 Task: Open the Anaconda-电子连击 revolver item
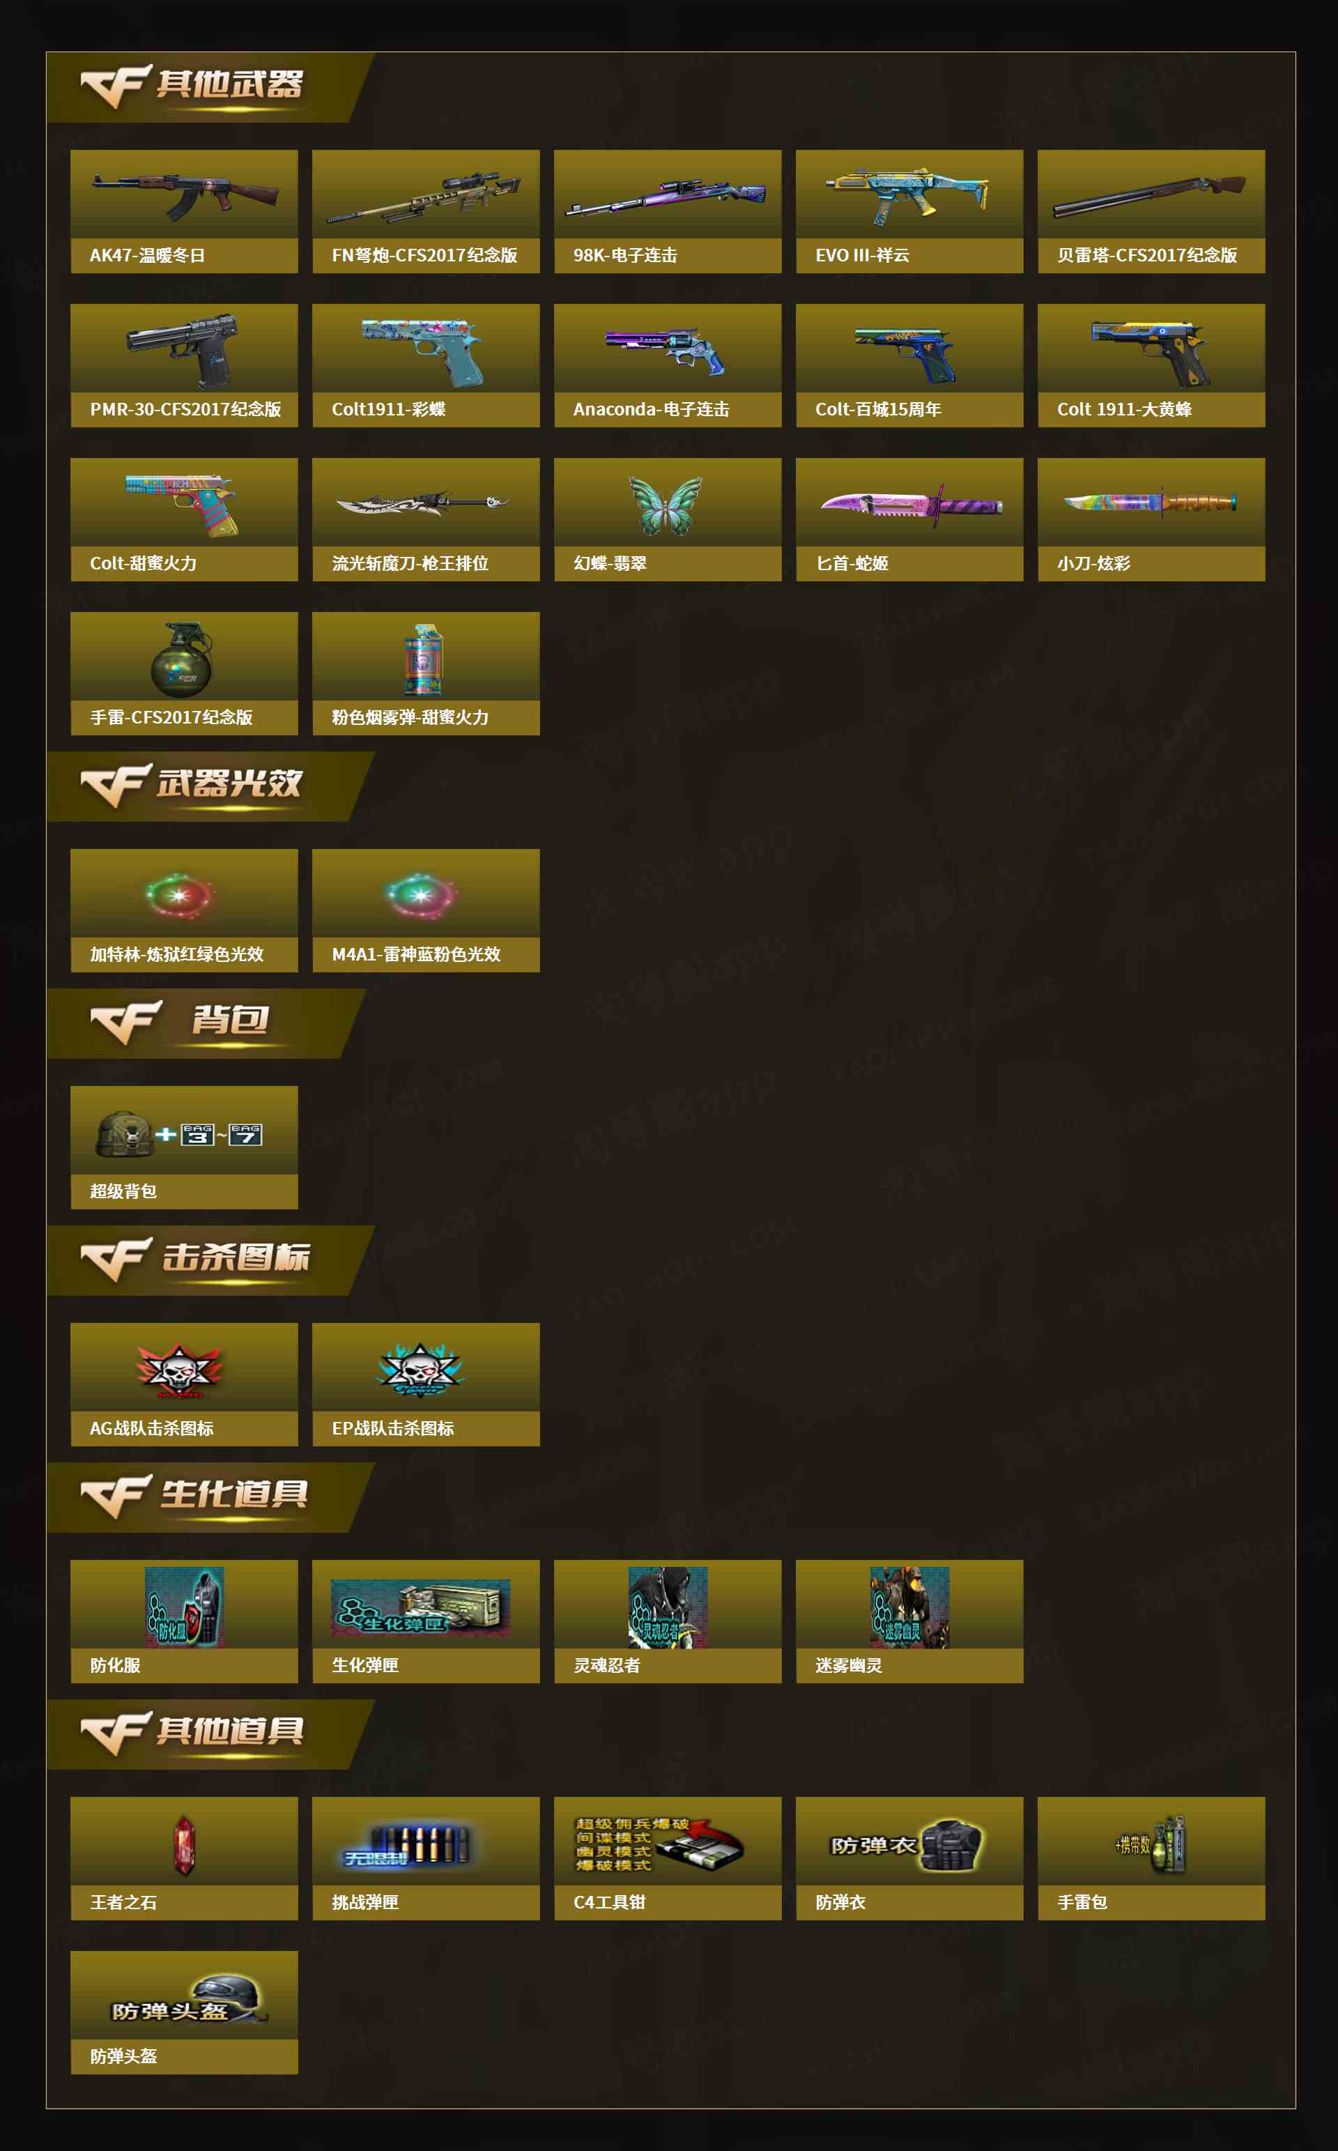click(667, 365)
